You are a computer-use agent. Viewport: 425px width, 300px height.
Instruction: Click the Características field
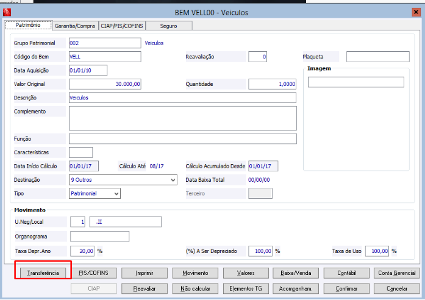(x=80, y=152)
